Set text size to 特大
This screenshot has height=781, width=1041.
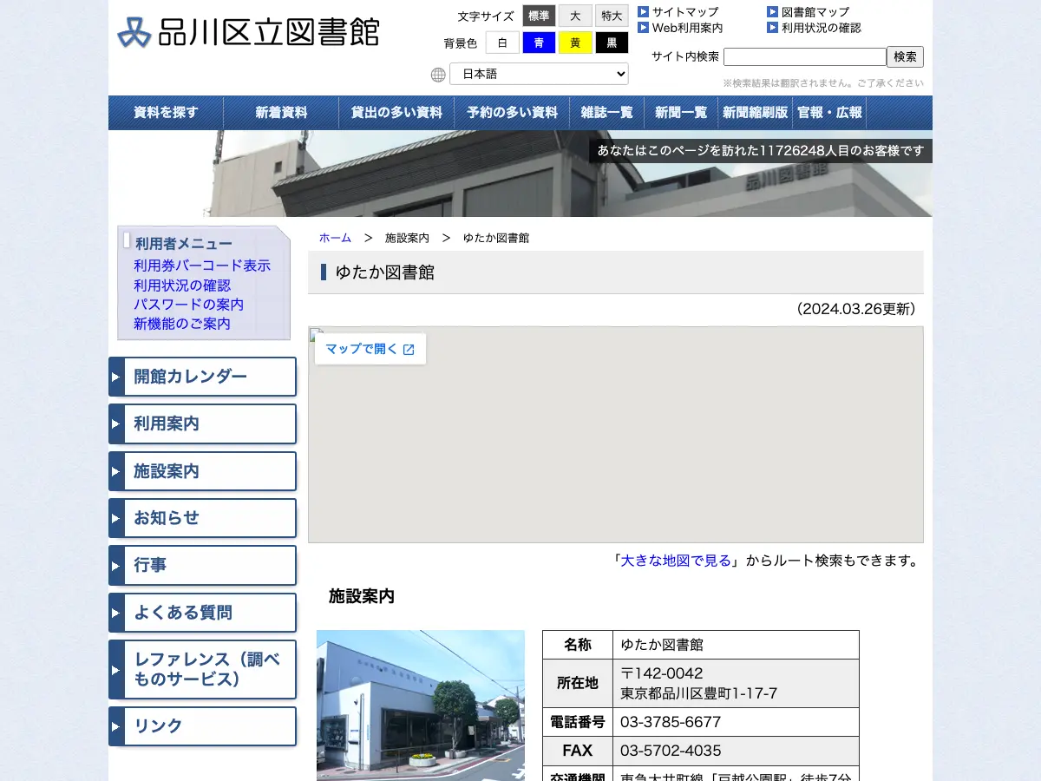(612, 16)
